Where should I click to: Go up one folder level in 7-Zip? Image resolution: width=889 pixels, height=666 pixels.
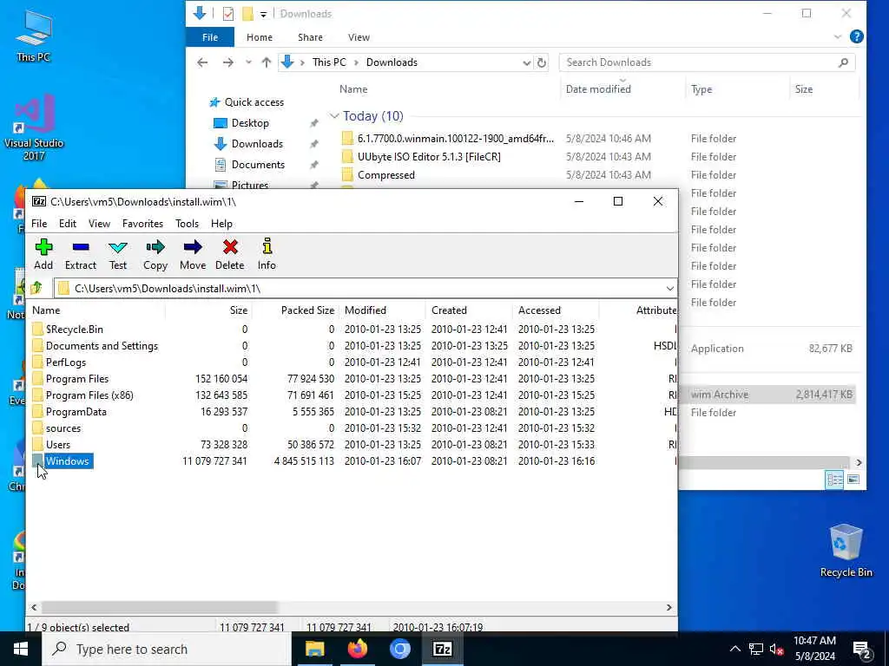pyautogui.click(x=36, y=288)
